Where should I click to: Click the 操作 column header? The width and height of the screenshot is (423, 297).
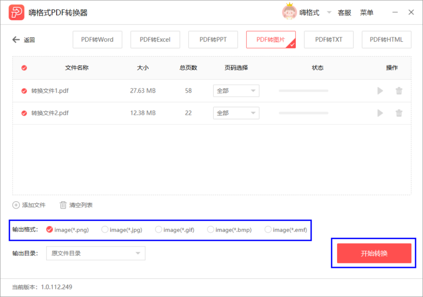392,68
